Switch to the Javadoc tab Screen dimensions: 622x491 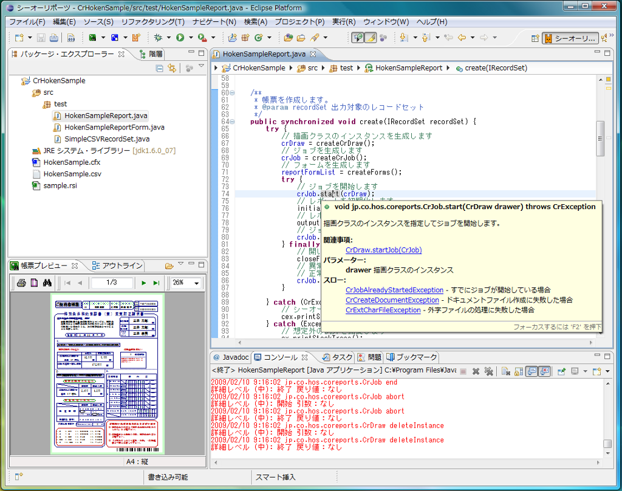(x=231, y=357)
